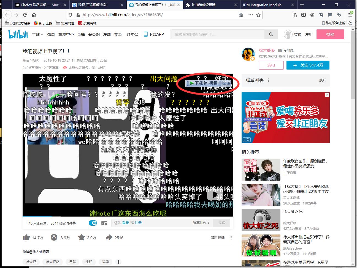This screenshot has width=357, height=268.
Task: Give a coin using the coin icon
Action: coord(53,237)
